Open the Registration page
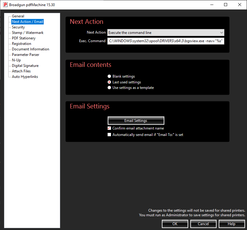Viewport: 247px width, 230px height. pyautogui.click(x=21, y=44)
